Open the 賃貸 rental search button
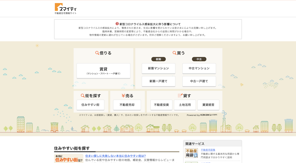Image resolution: width=296 pixels, height=163 pixels. [103, 71]
